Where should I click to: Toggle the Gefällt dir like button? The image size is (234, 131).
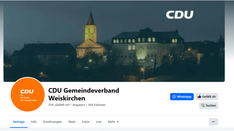(207, 97)
